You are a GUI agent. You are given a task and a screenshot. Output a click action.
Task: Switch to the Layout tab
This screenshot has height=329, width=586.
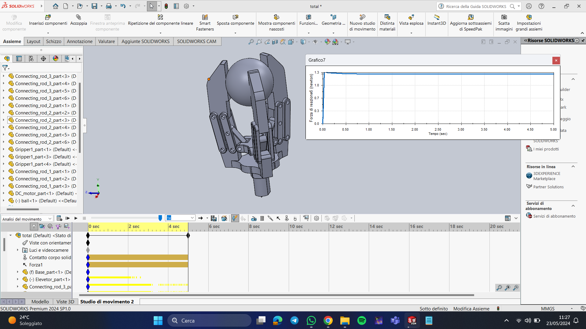34,42
